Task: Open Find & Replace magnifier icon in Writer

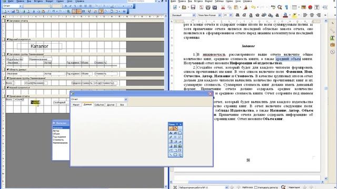Action: (280, 7)
